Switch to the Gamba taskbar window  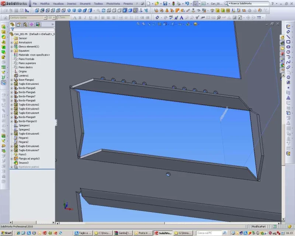[x=123, y=233]
